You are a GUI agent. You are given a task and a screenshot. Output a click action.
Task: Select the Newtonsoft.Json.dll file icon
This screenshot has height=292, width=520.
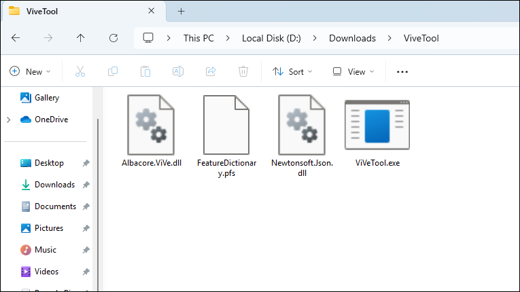pos(302,125)
